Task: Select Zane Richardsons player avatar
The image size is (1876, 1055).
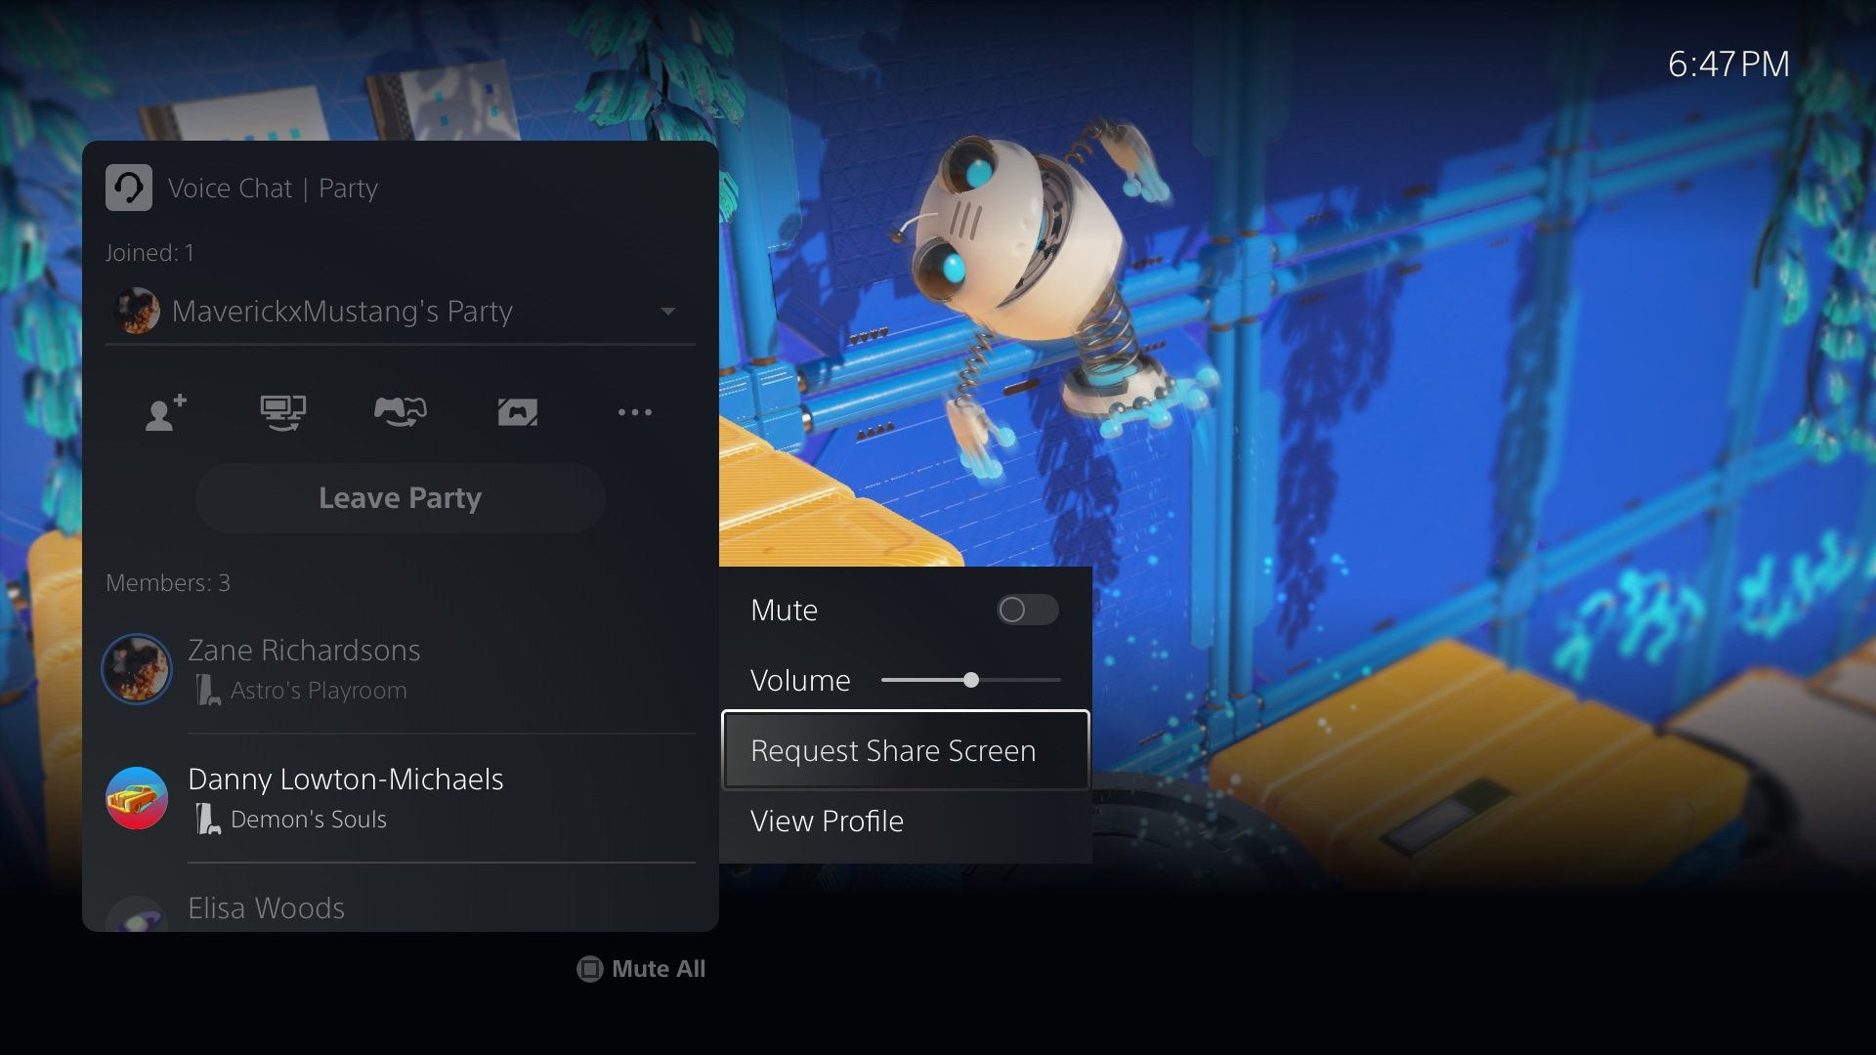Action: [x=135, y=667]
